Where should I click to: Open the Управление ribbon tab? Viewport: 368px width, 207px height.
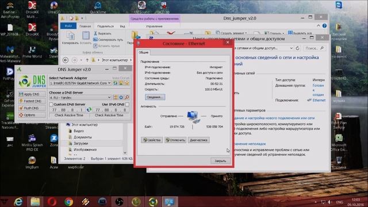(154, 26)
